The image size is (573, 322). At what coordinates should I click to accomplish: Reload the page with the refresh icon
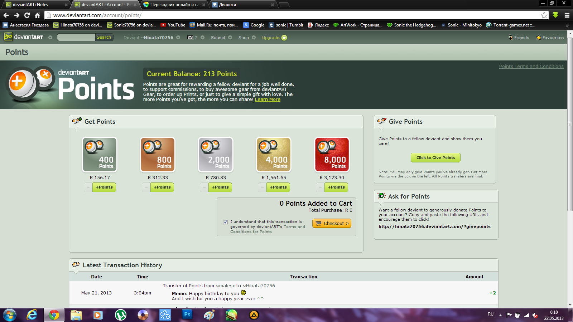(27, 15)
